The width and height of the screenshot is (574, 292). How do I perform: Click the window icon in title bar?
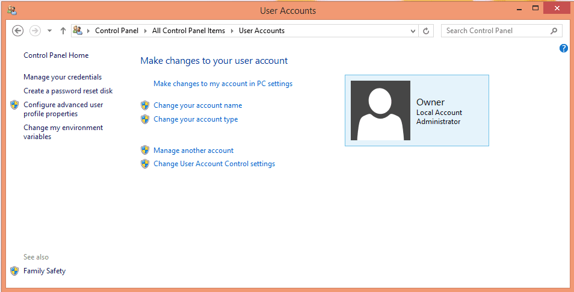point(11,10)
